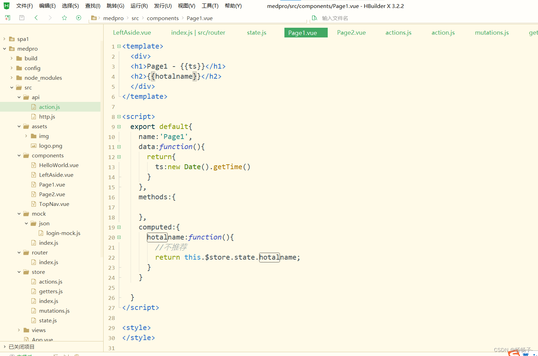Image resolution: width=538 pixels, height=356 pixels.
Task: Click the src breadcrumb segment
Action: [x=135, y=18]
